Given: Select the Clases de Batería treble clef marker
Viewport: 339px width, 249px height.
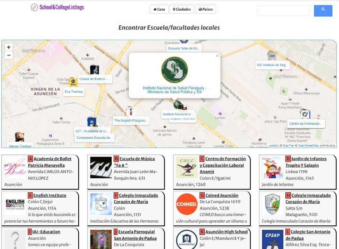Looking at the screenshot, I should 94,70.
